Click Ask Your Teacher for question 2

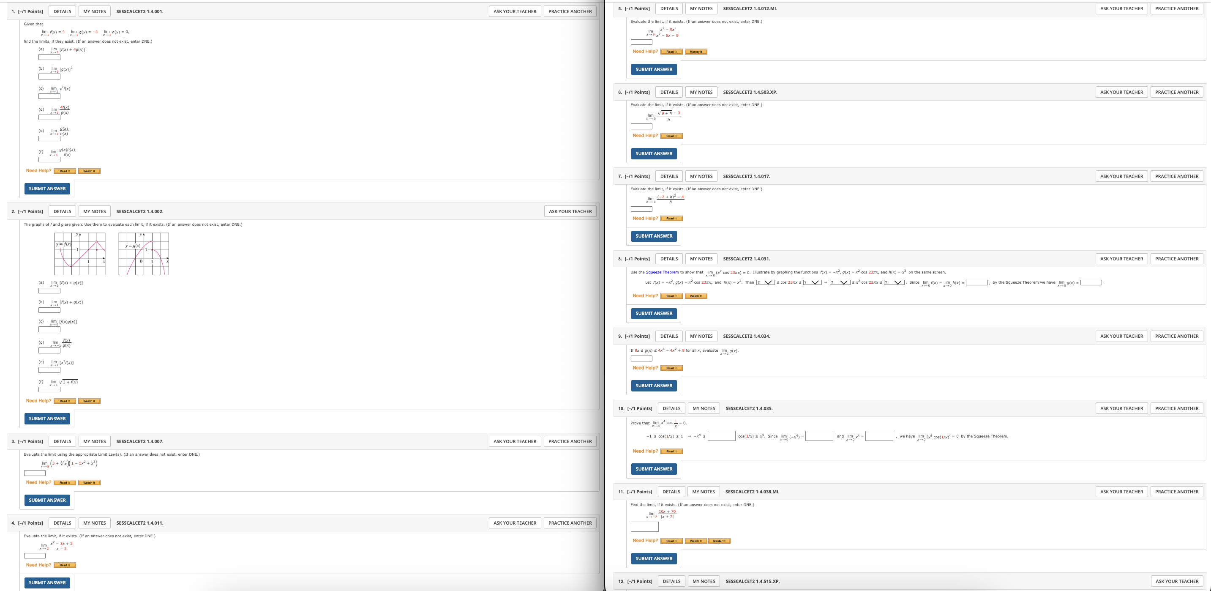570,211
